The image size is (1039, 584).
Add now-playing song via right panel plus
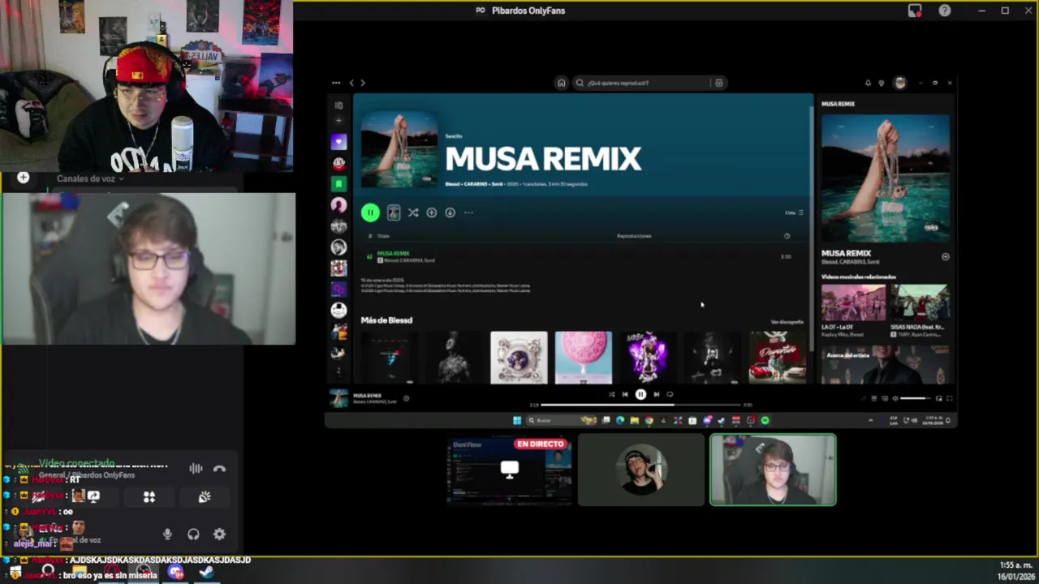[945, 256]
